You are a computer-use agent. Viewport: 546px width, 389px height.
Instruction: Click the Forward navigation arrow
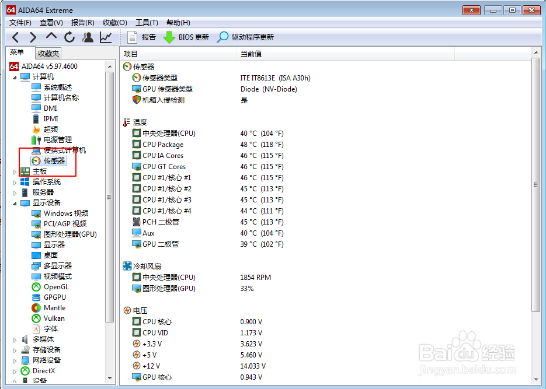click(33, 37)
